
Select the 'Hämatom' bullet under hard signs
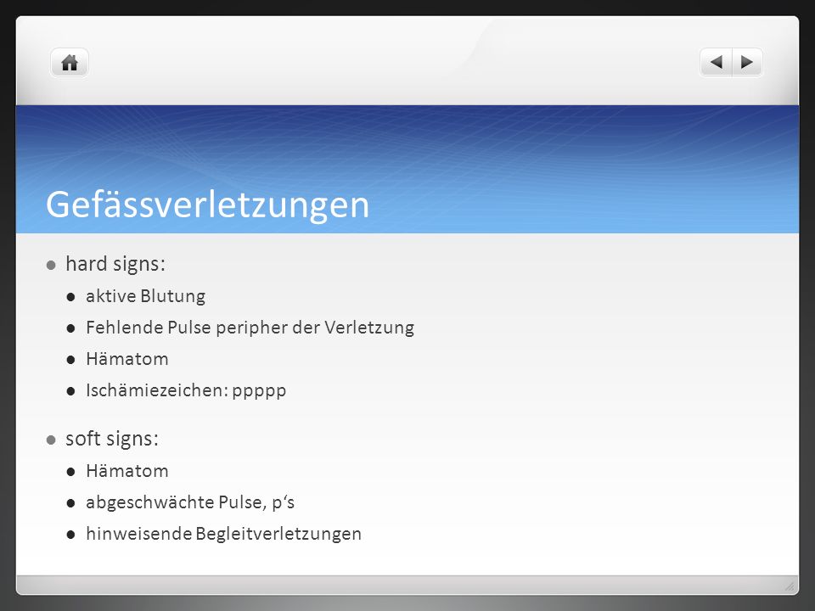[x=127, y=358]
